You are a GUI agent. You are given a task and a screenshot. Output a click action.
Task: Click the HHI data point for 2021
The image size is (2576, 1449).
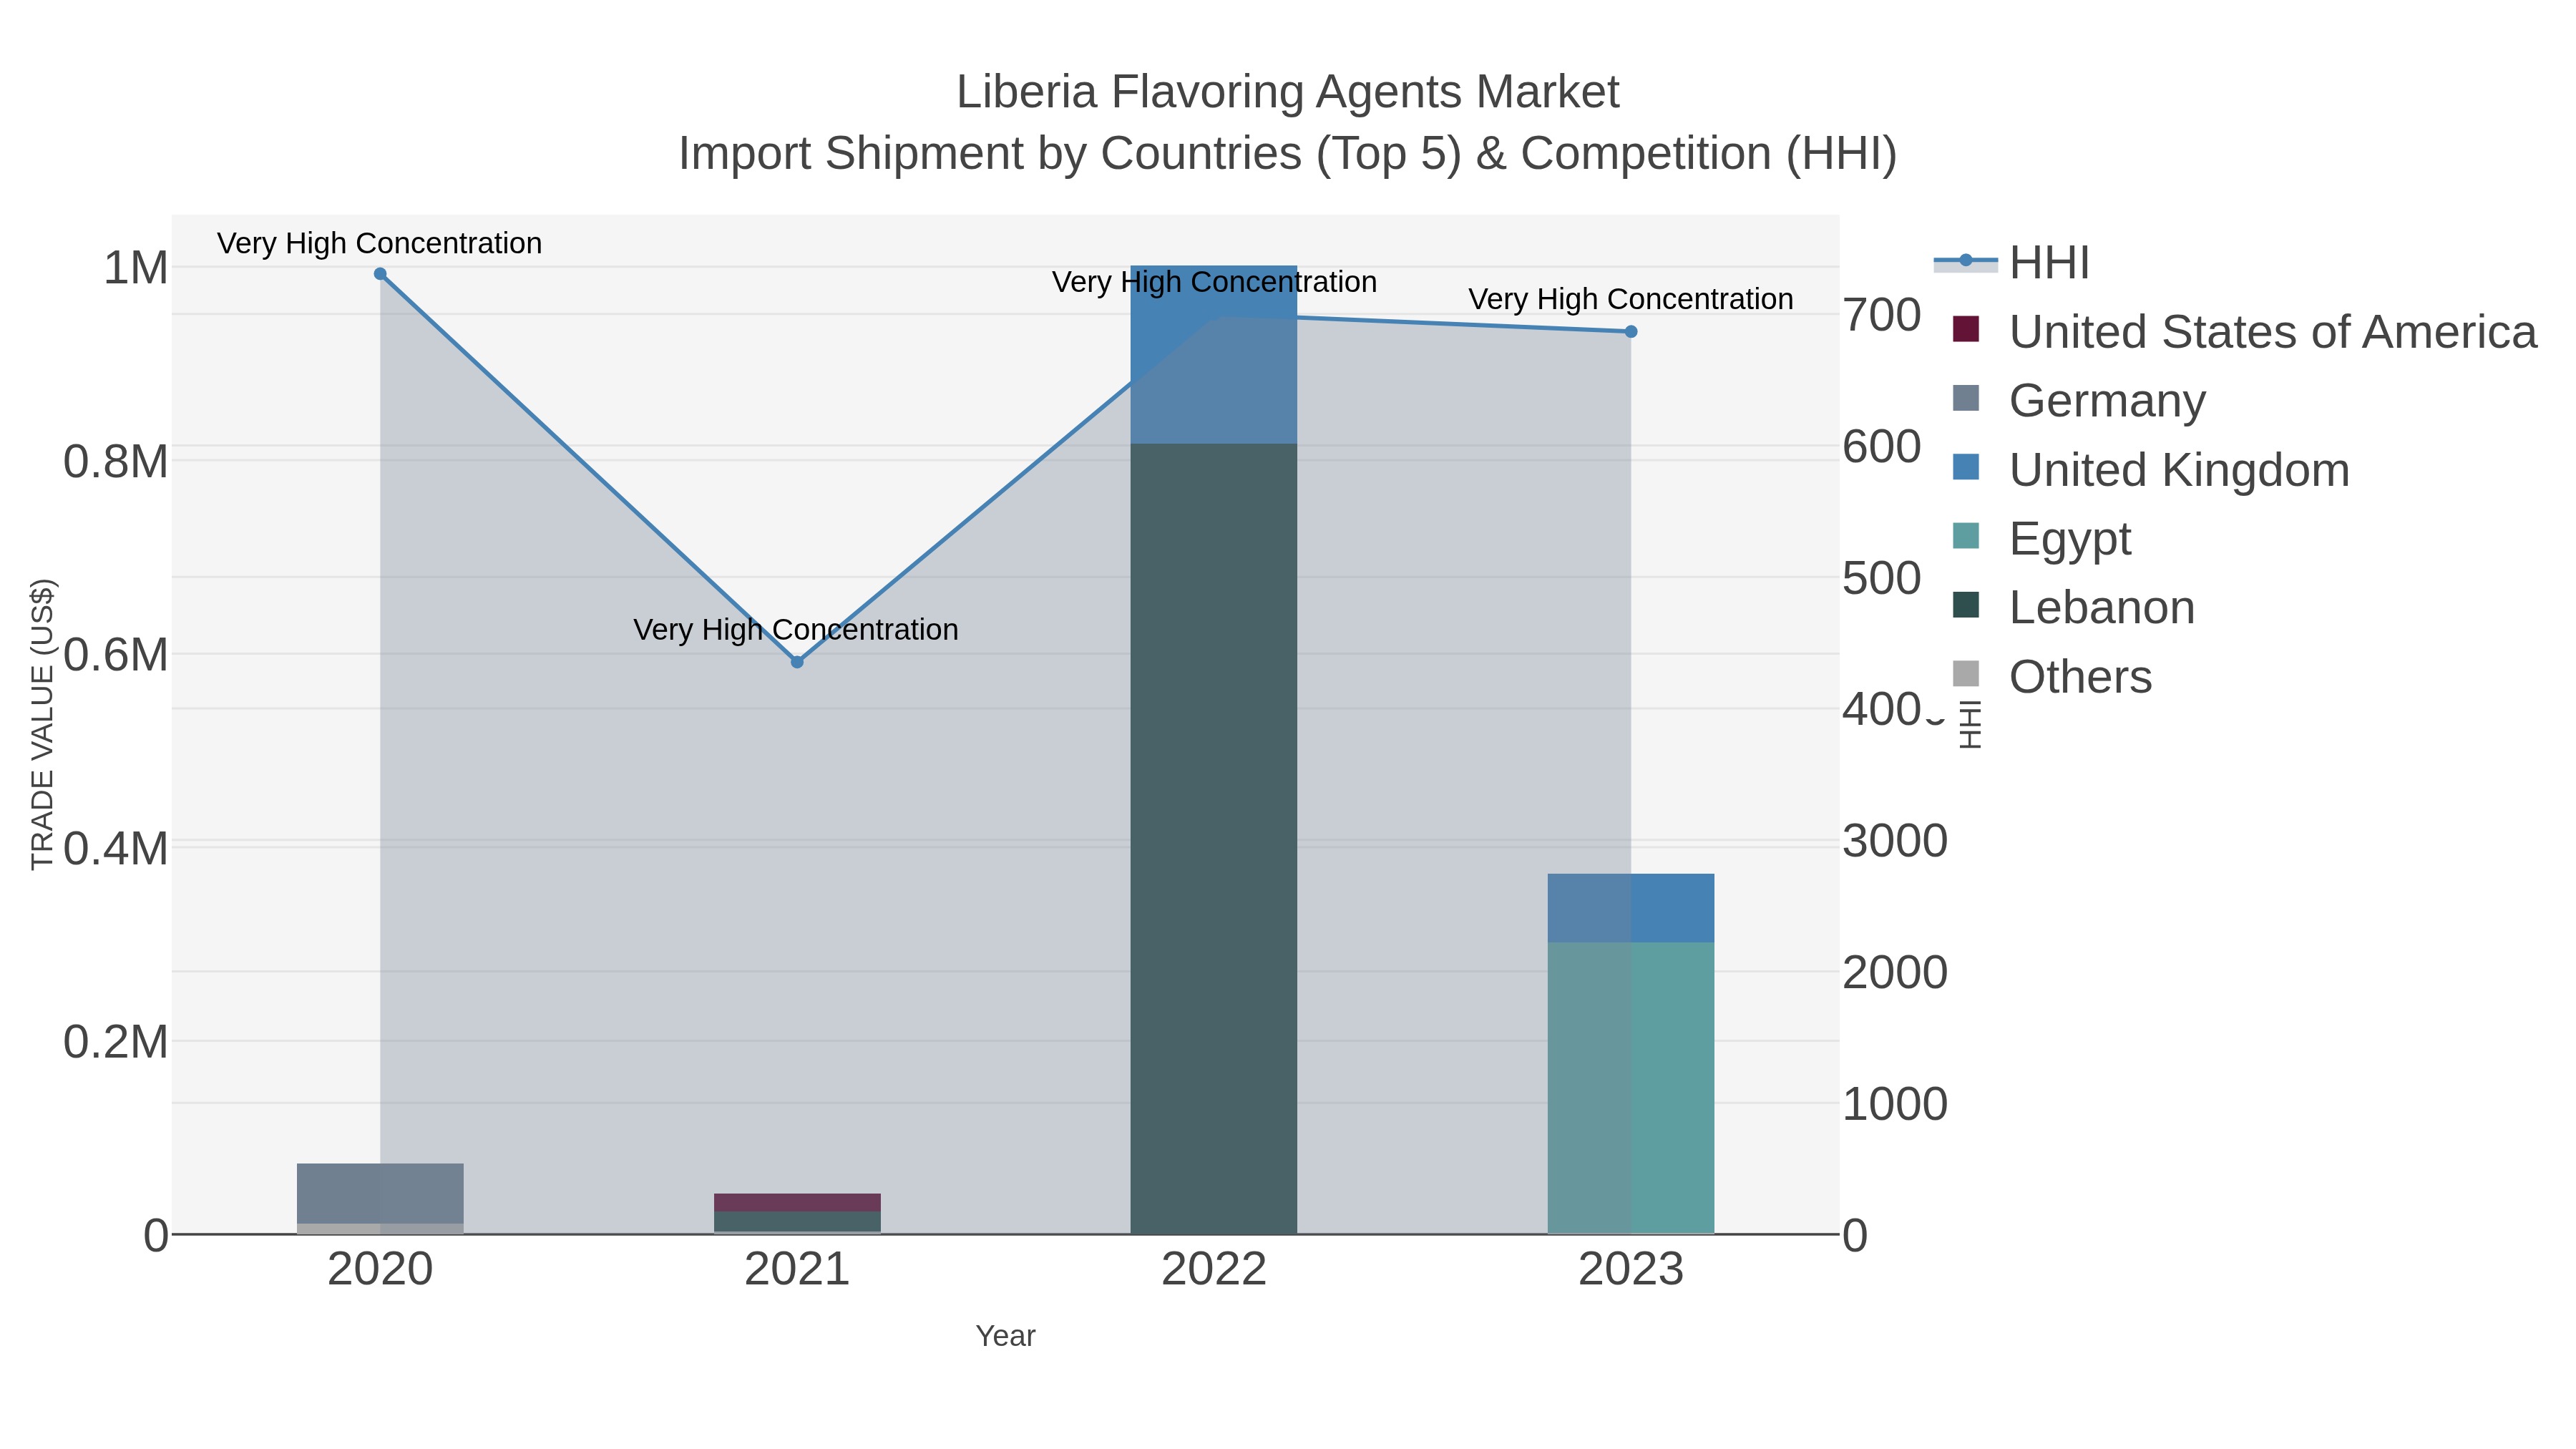tap(797, 662)
